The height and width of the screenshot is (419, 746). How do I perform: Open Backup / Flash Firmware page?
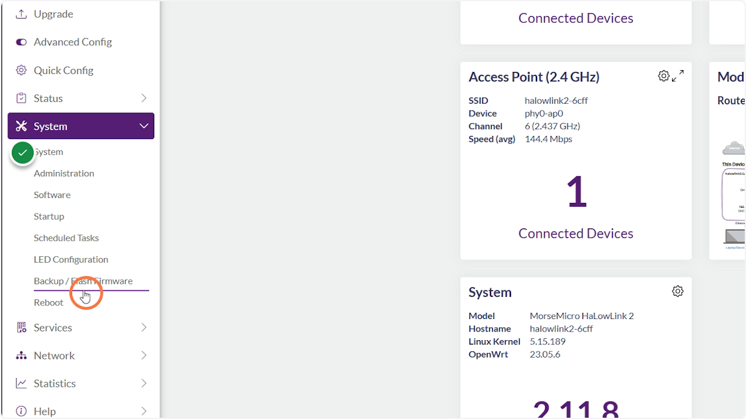coord(83,281)
